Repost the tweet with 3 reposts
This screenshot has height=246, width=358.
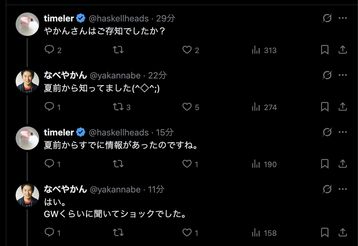pos(118,107)
